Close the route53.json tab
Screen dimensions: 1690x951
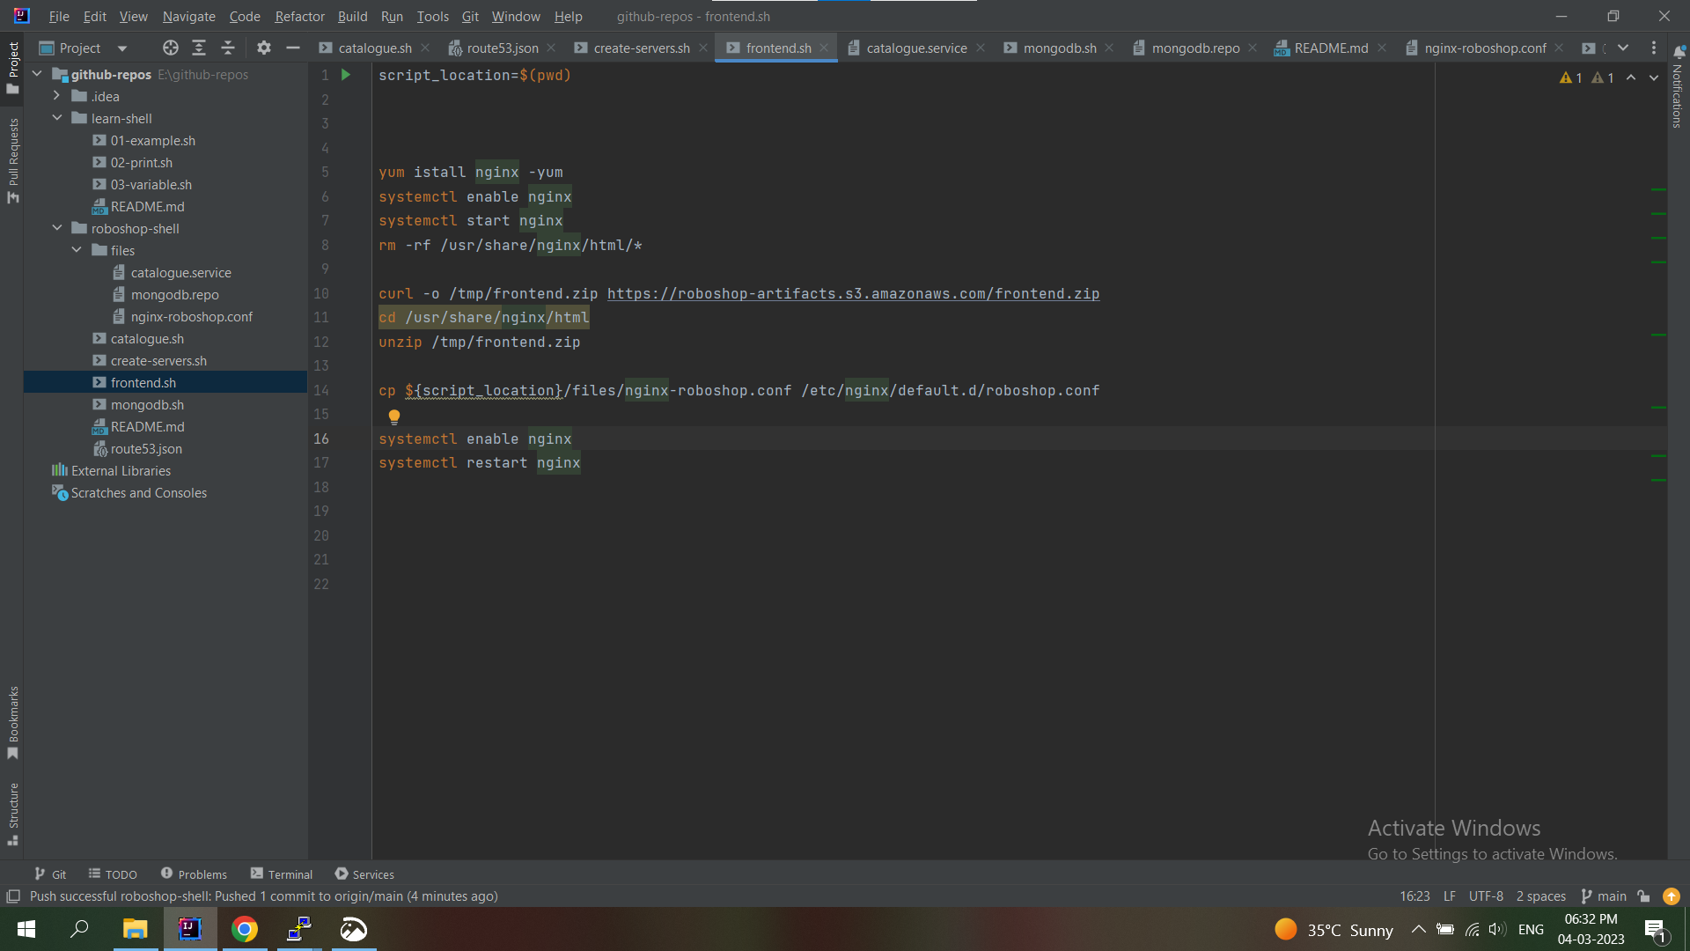tap(551, 48)
